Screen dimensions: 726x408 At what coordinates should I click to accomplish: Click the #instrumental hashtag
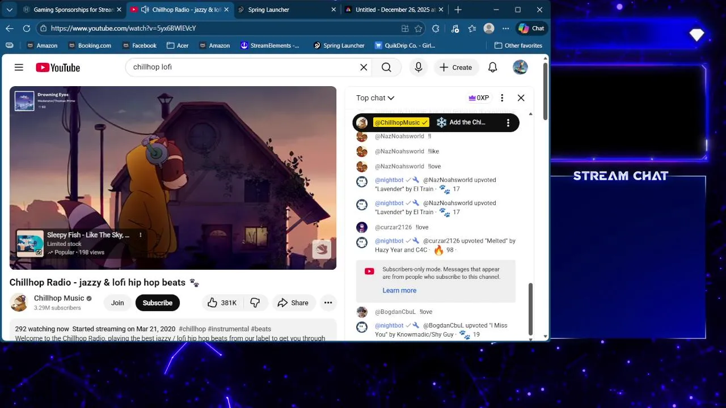coord(228,329)
